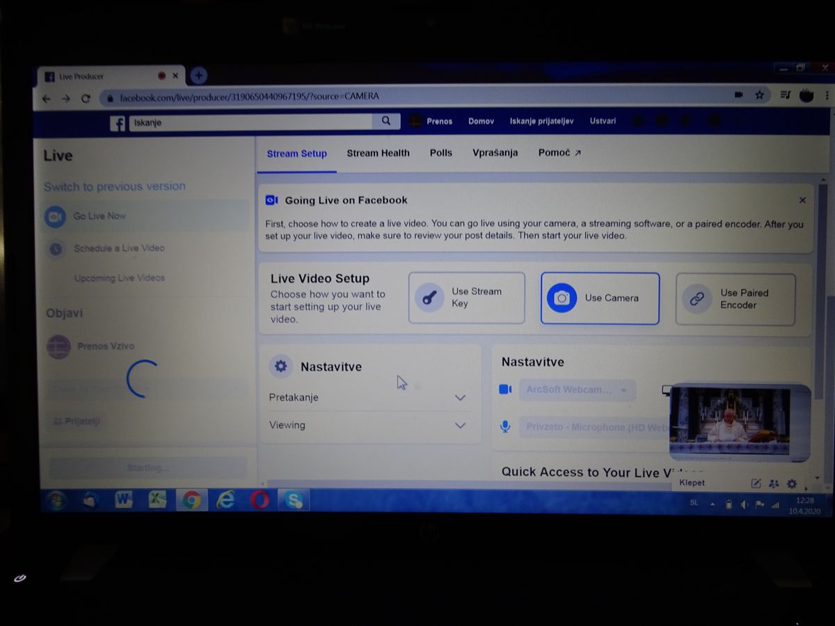Viewport: 835px width, 626px height.
Task: Click Switch to previous version link
Action: coord(115,186)
